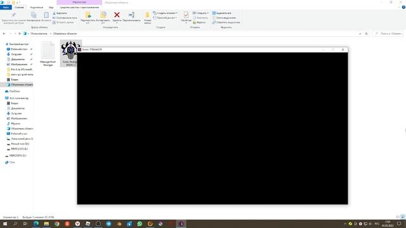Switch to the Home (Главная) ribbon tab
Screen dimensions: 406x228
(x=19, y=8)
